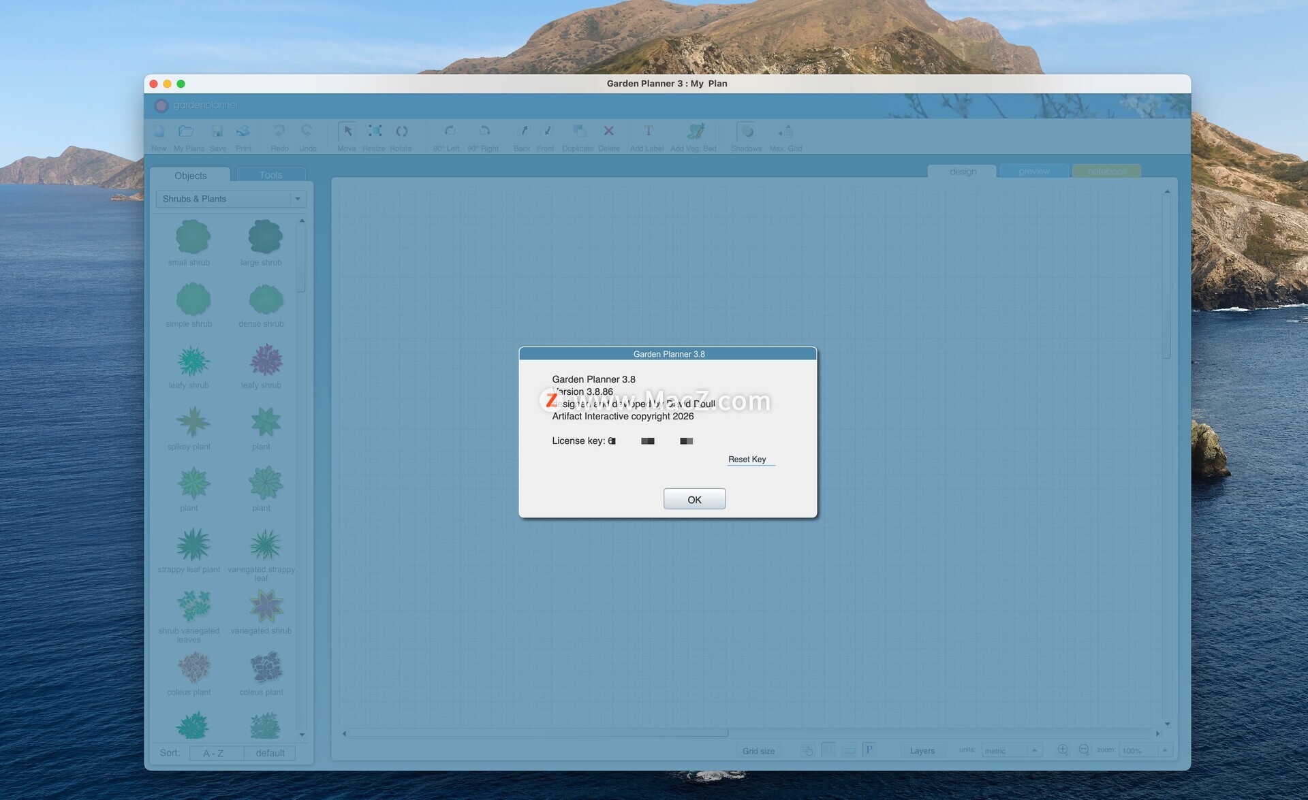Click the canvas horizontal scrollbar thumb
Screen dimensions: 1308x800
click(538, 733)
